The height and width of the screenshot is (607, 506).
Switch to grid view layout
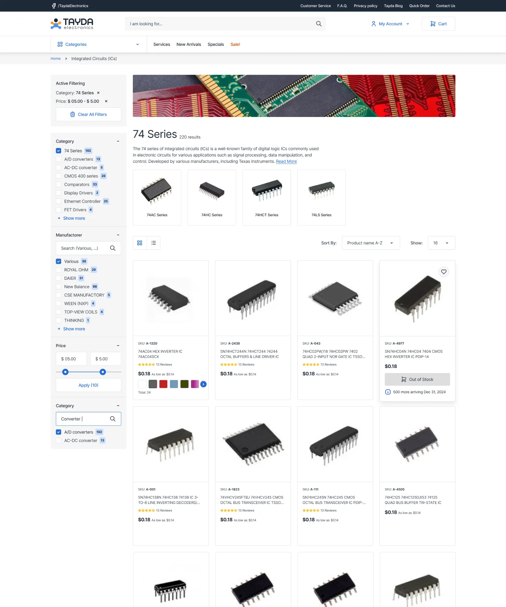(140, 243)
